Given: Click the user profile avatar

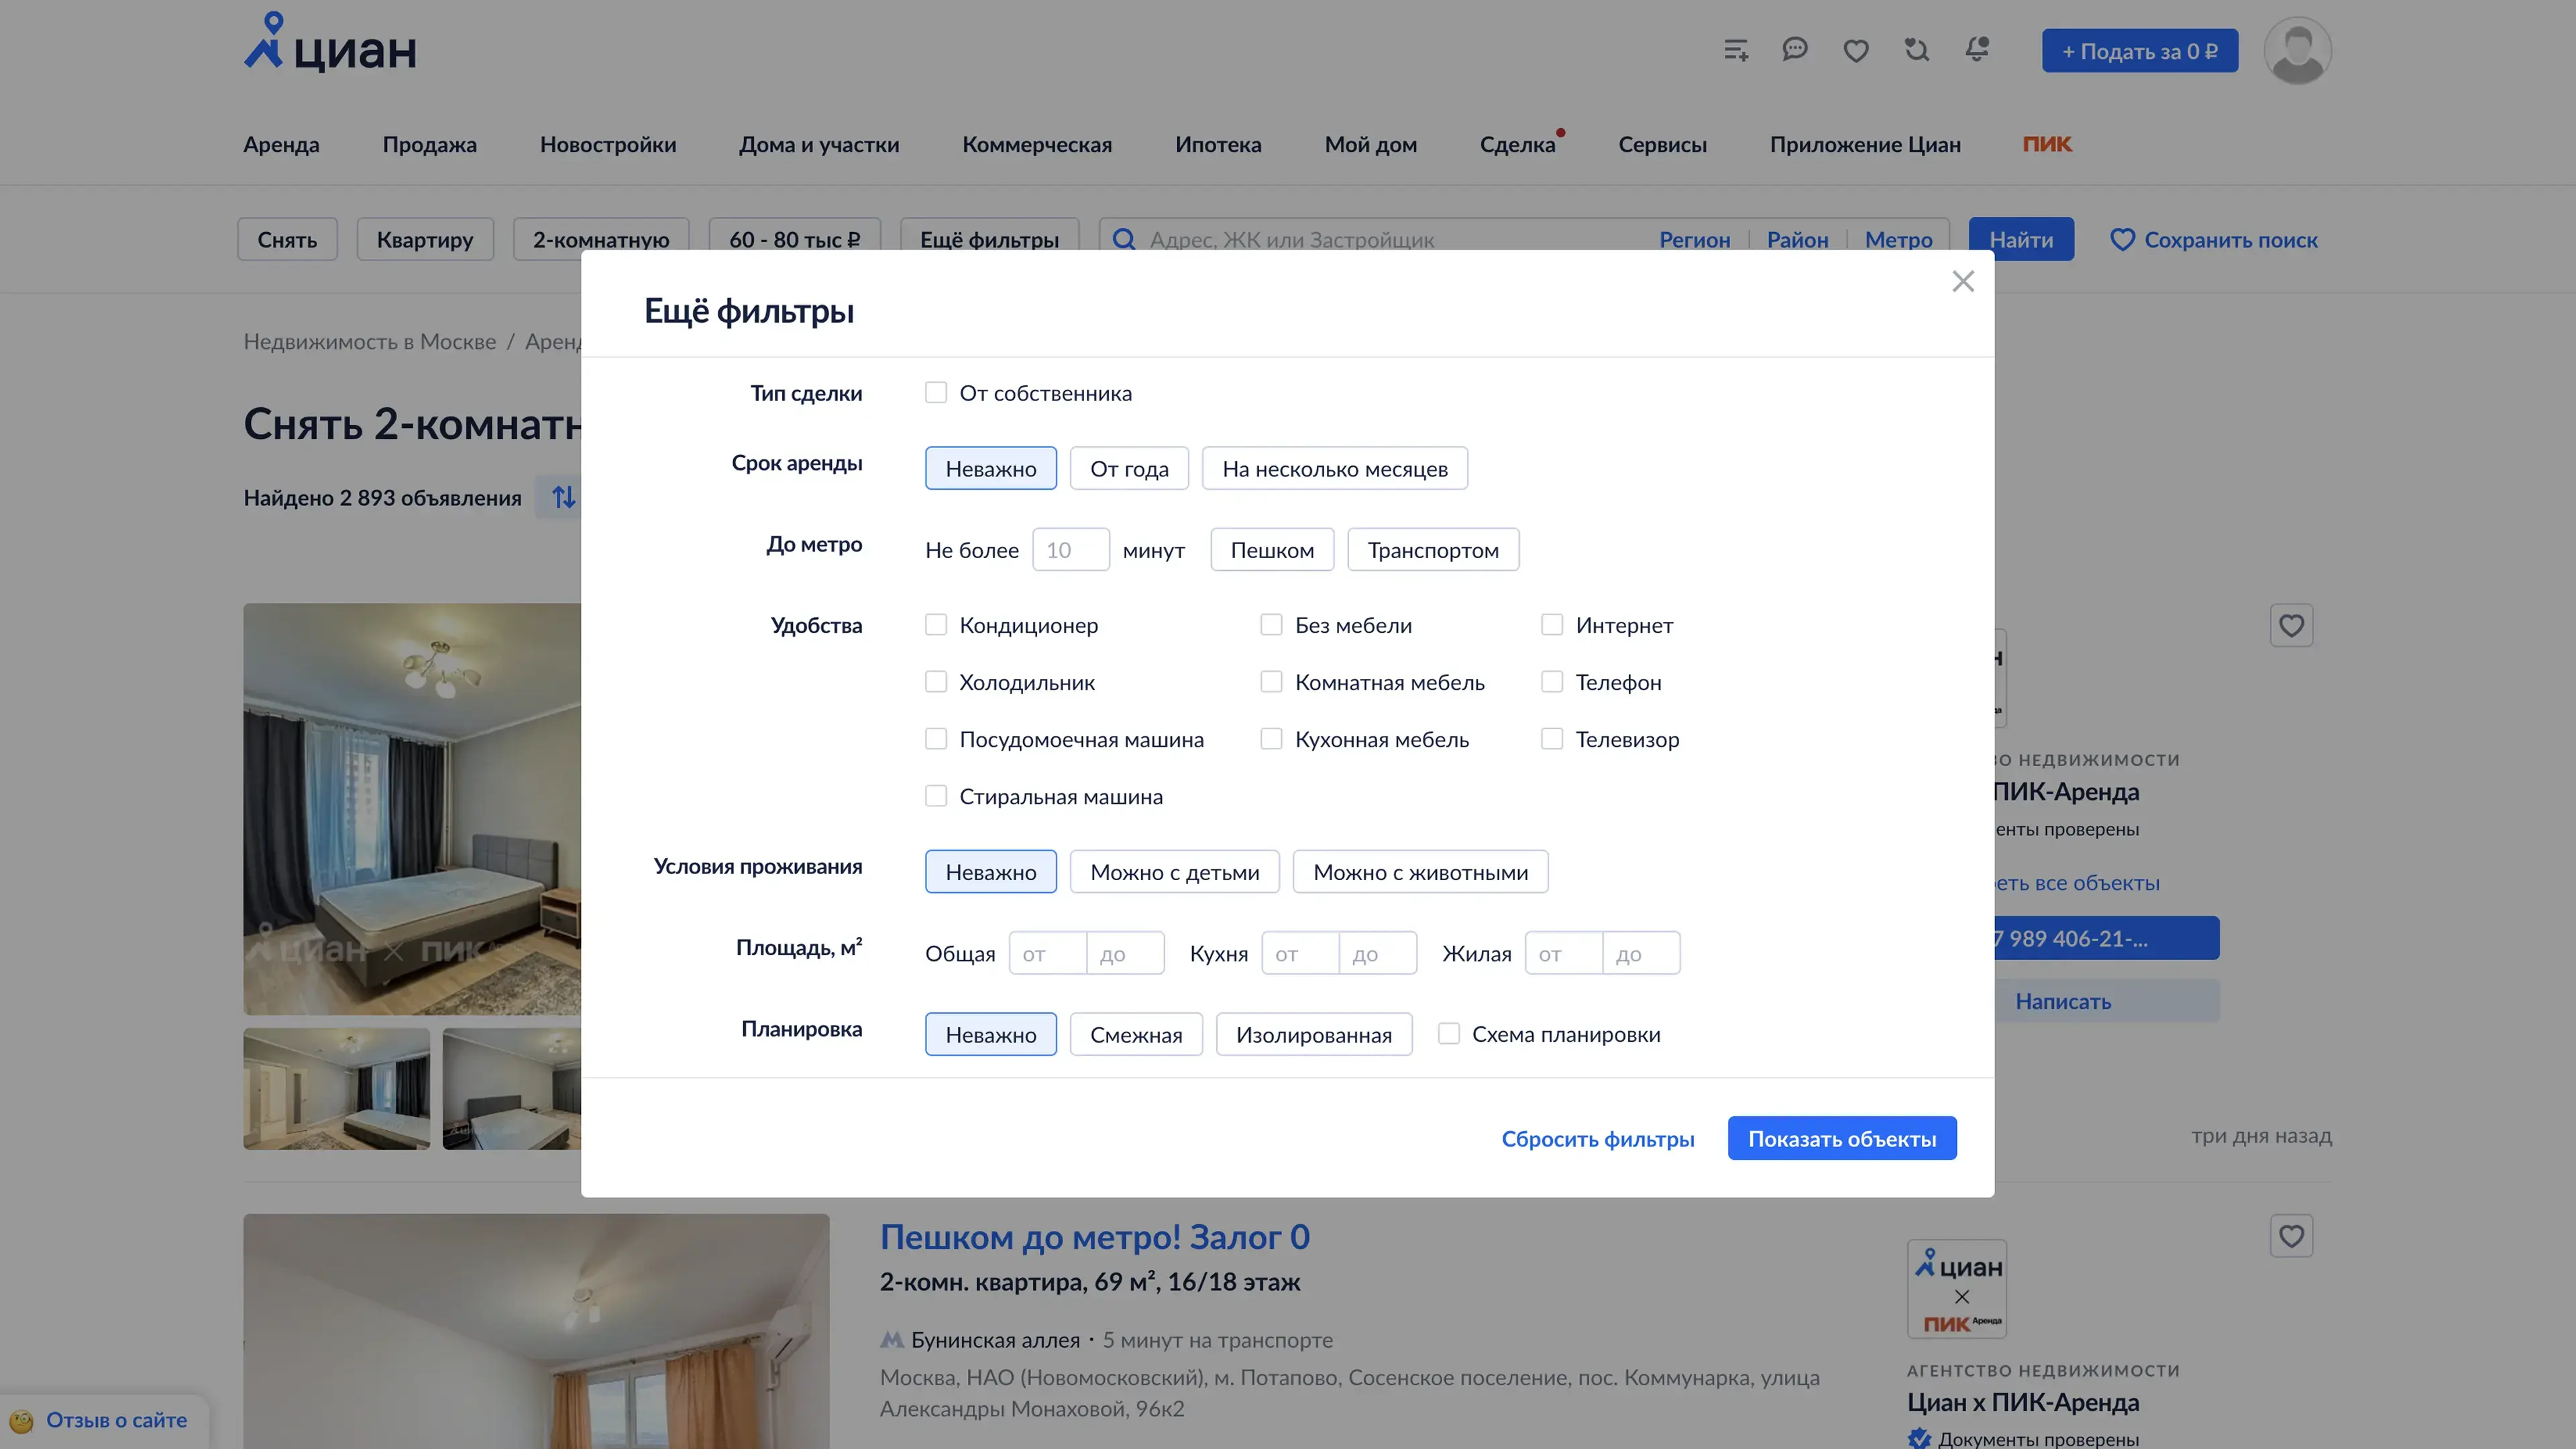Looking at the screenshot, I should click(x=2297, y=51).
